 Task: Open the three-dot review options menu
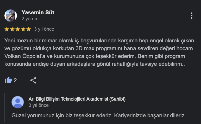point(192,16)
